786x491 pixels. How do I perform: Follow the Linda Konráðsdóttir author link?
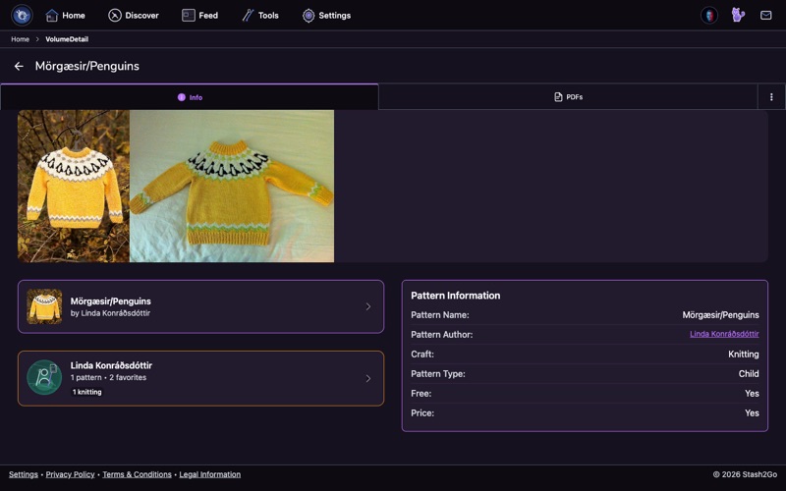pos(724,334)
